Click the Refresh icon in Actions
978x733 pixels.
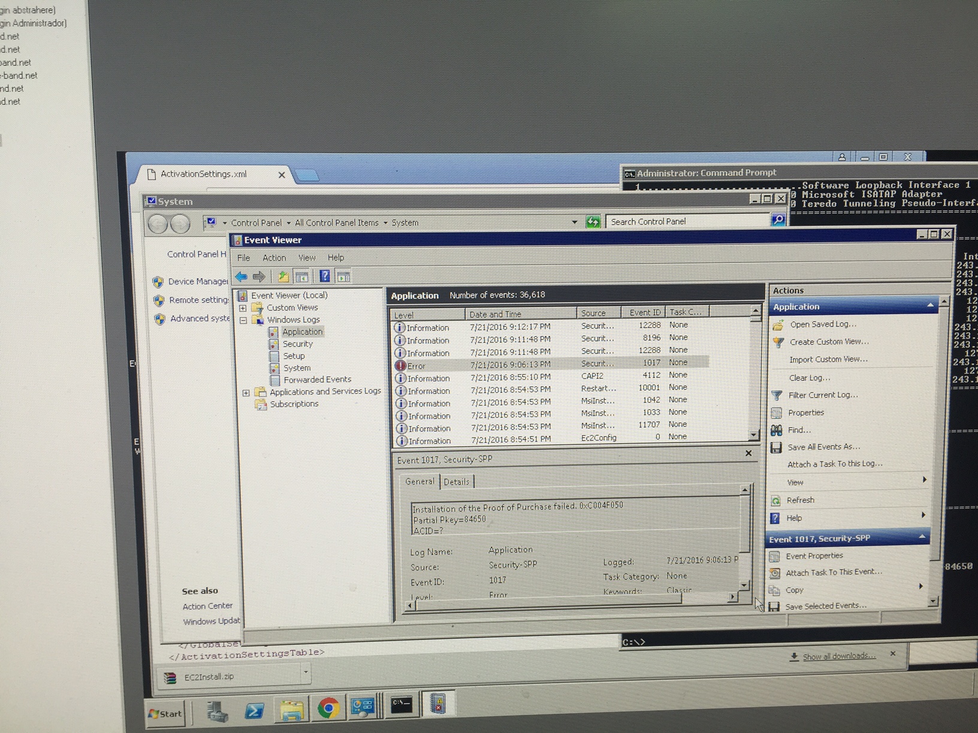pos(775,501)
